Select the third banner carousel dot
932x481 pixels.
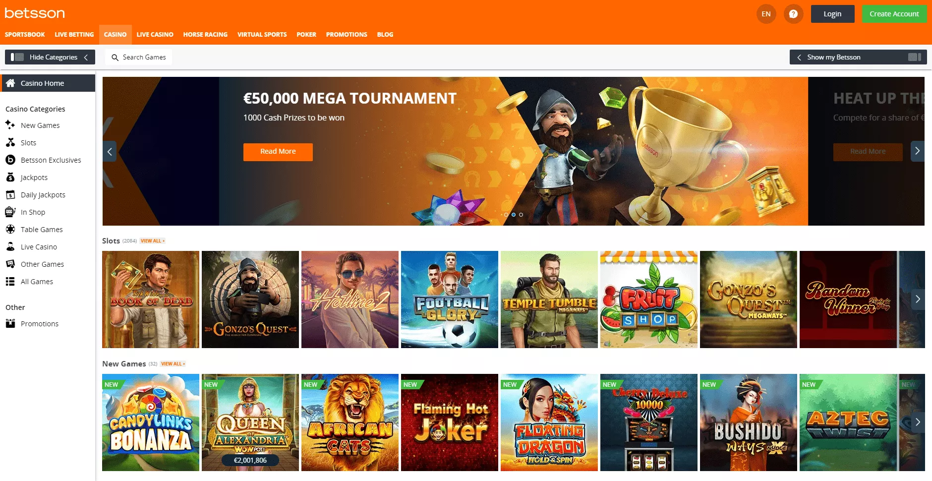click(521, 215)
